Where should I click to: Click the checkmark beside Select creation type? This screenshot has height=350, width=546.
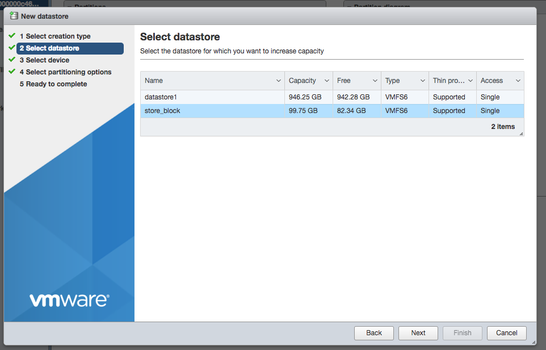(x=12, y=36)
